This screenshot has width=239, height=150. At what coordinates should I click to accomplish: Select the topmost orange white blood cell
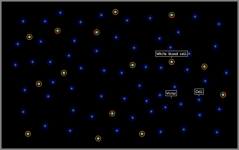115,12
